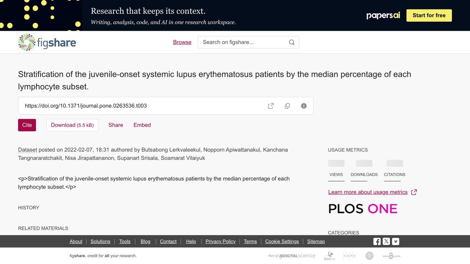Screen dimensions: 470x264
Task: Open figshare Vimeo icon
Action: (x=395, y=241)
